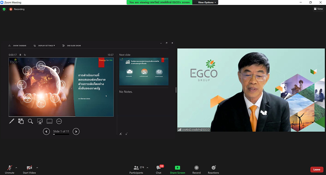Click the Next slide thumbnail preview
This screenshot has width=326, height=175.
click(144, 72)
